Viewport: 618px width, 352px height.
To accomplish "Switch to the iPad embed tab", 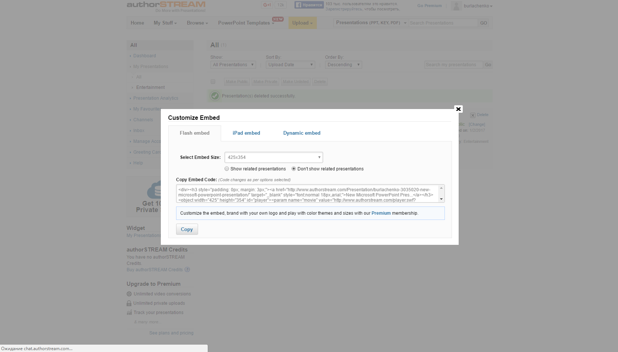I will [246, 133].
